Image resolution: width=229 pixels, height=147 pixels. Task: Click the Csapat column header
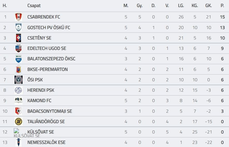34,6
